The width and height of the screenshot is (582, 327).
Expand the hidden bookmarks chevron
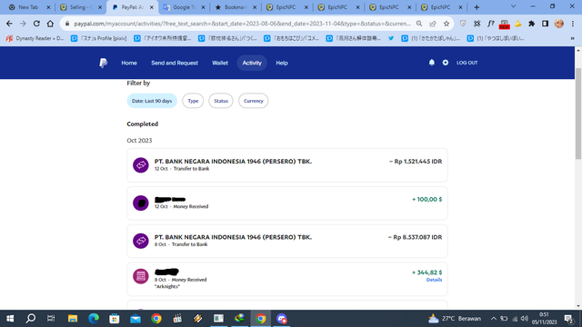coord(572,38)
